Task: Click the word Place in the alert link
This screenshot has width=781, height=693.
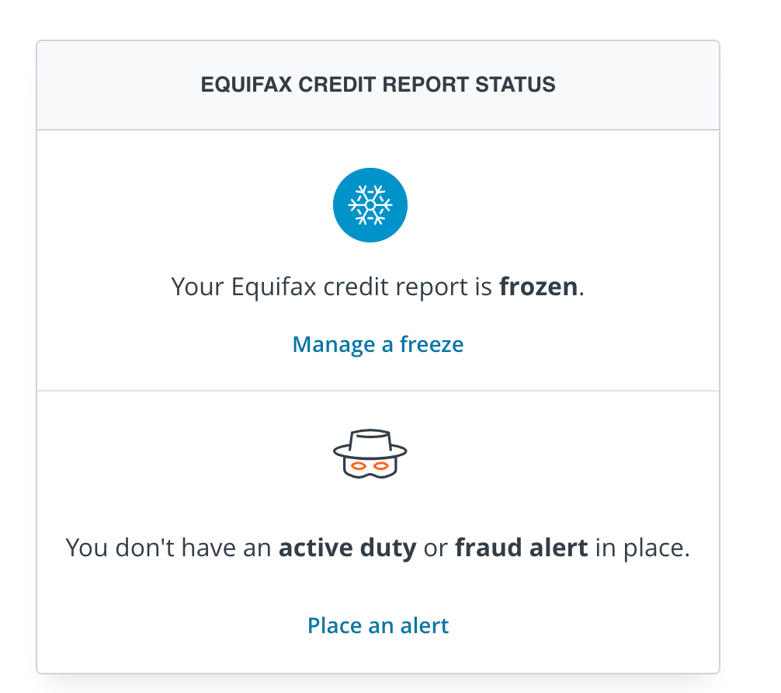Action: (331, 625)
